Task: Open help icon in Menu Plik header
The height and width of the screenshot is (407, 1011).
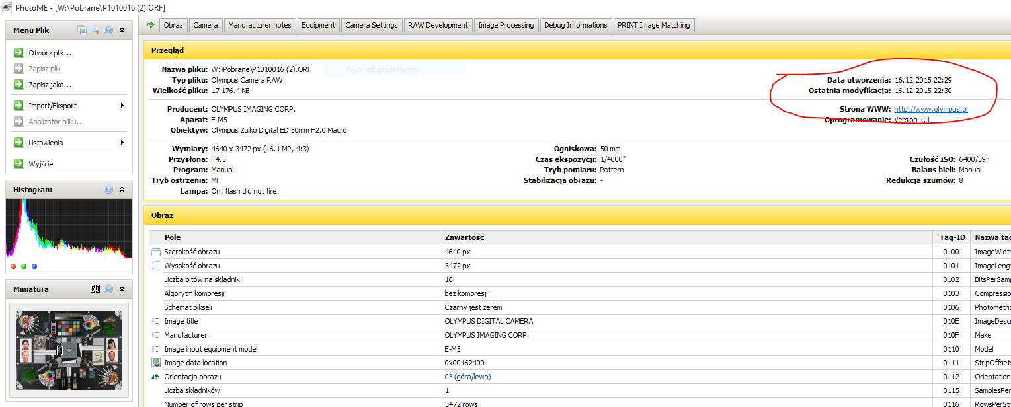Action: coord(108,30)
